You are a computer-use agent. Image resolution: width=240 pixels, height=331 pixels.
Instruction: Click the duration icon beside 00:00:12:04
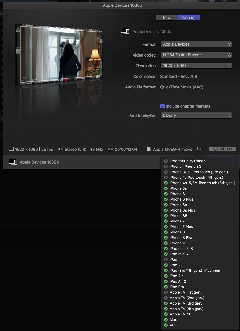click(110, 149)
